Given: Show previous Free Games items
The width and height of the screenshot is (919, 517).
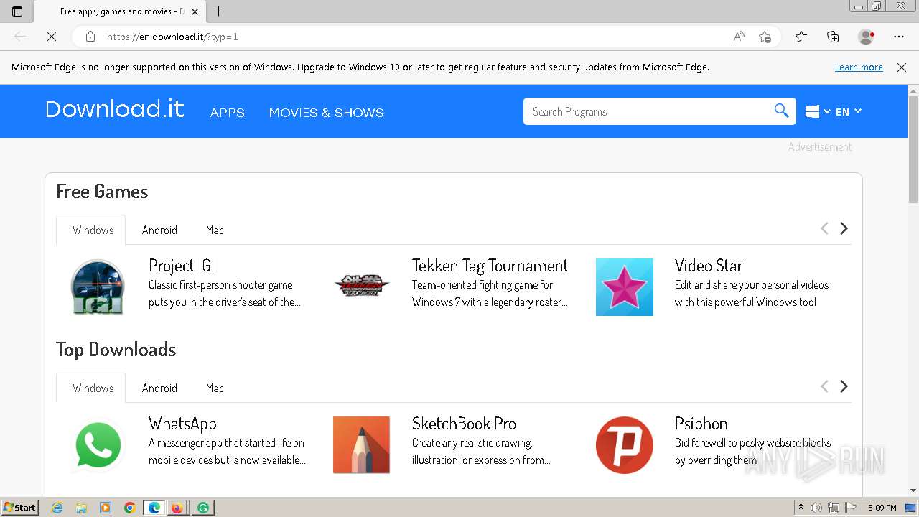Looking at the screenshot, I should click(824, 228).
